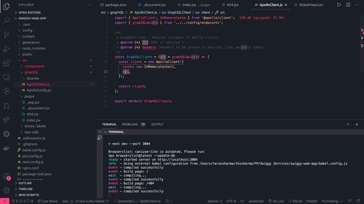This screenshot has height=204, width=364.
Task: Click the Jest test suites failed status
Action: (x=85, y=201)
